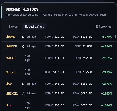This screenshot has height=111, width=117.
Task: Click the $HIKIK… ticker
Action: click(x=12, y=93)
